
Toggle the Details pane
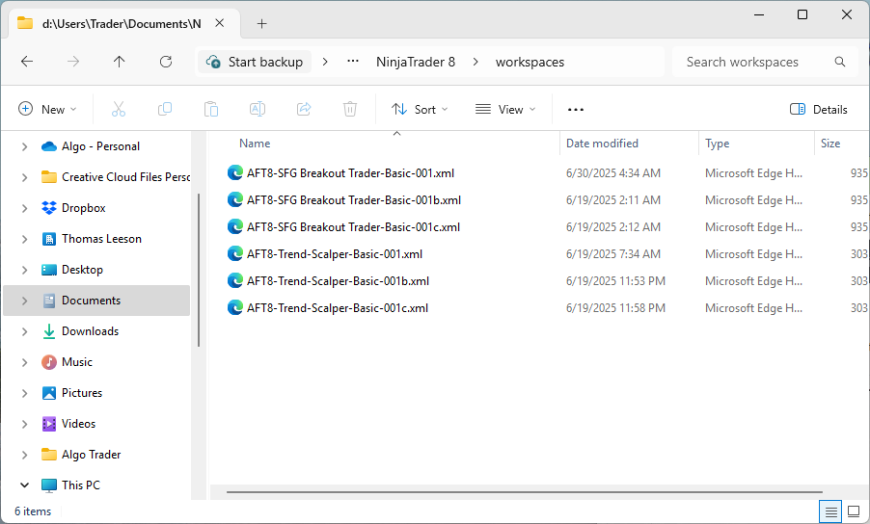pos(819,109)
